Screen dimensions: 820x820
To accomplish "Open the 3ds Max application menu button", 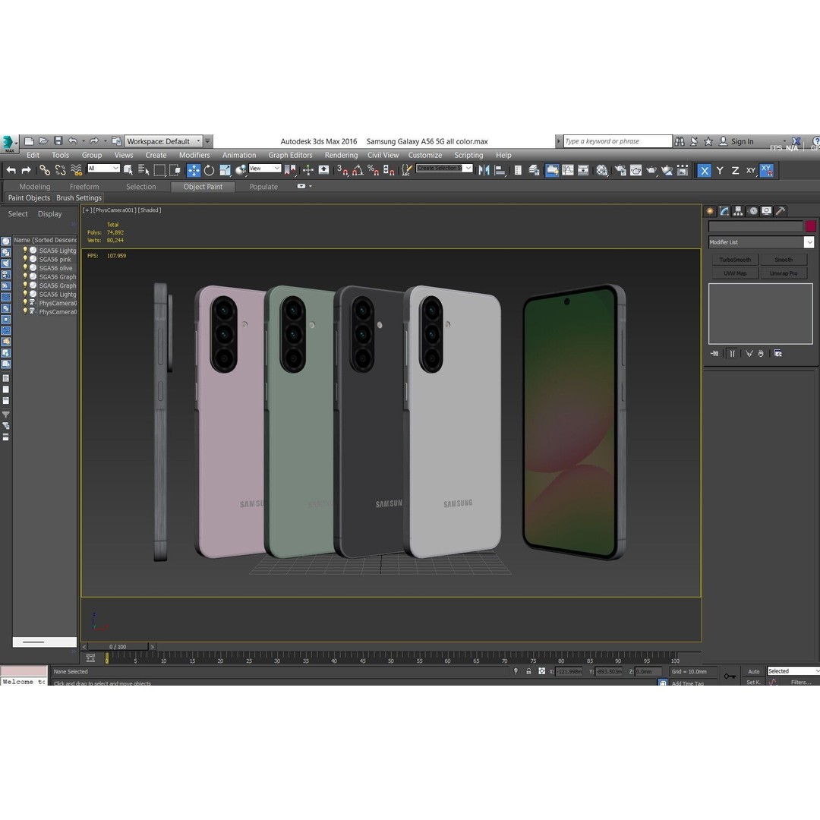I will [8, 142].
